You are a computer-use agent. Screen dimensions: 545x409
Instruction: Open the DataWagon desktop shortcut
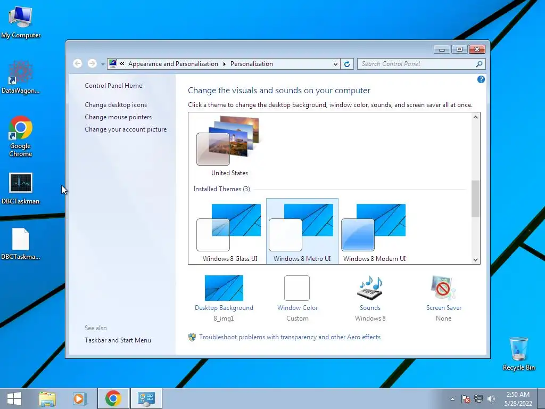21,77
